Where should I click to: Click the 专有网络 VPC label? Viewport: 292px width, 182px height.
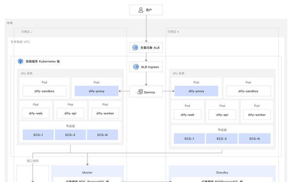pos(20,42)
